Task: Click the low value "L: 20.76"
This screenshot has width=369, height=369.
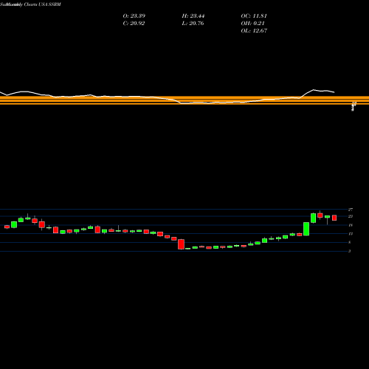Action: 193,24
